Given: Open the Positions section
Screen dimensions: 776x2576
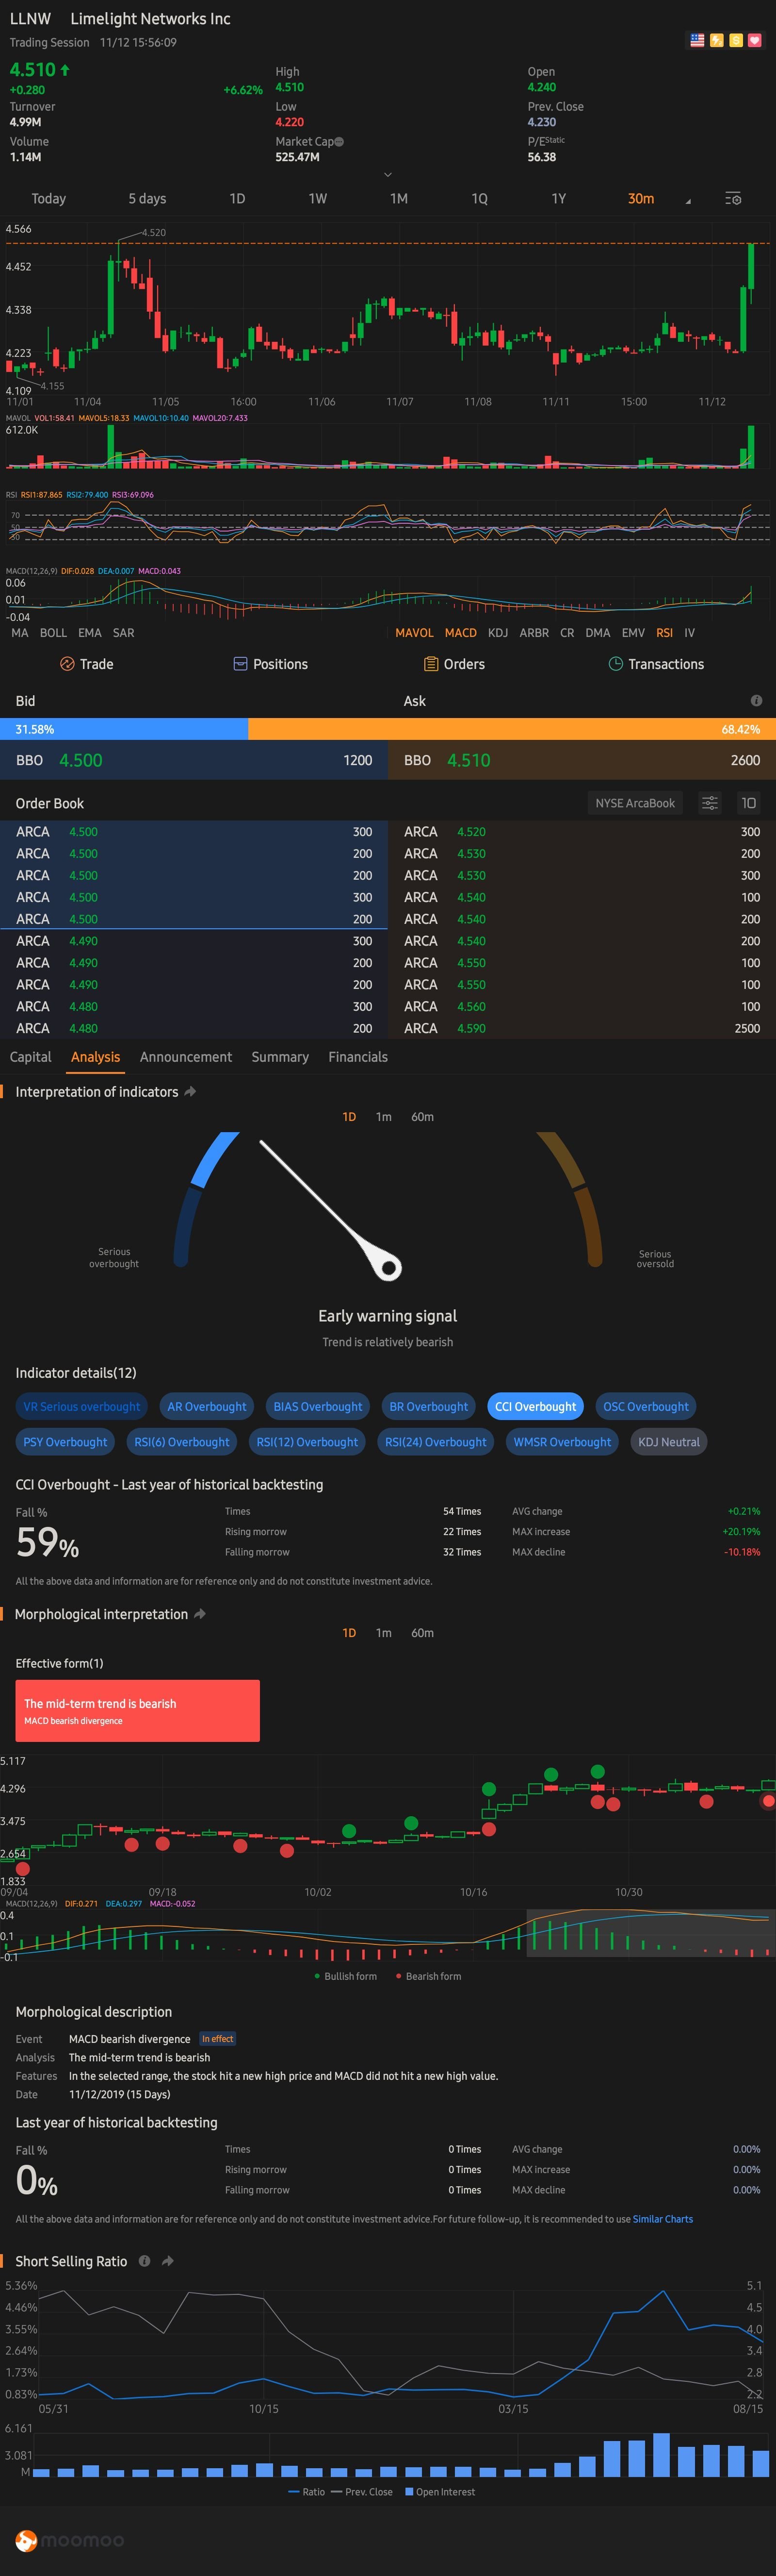Looking at the screenshot, I should coord(270,664).
